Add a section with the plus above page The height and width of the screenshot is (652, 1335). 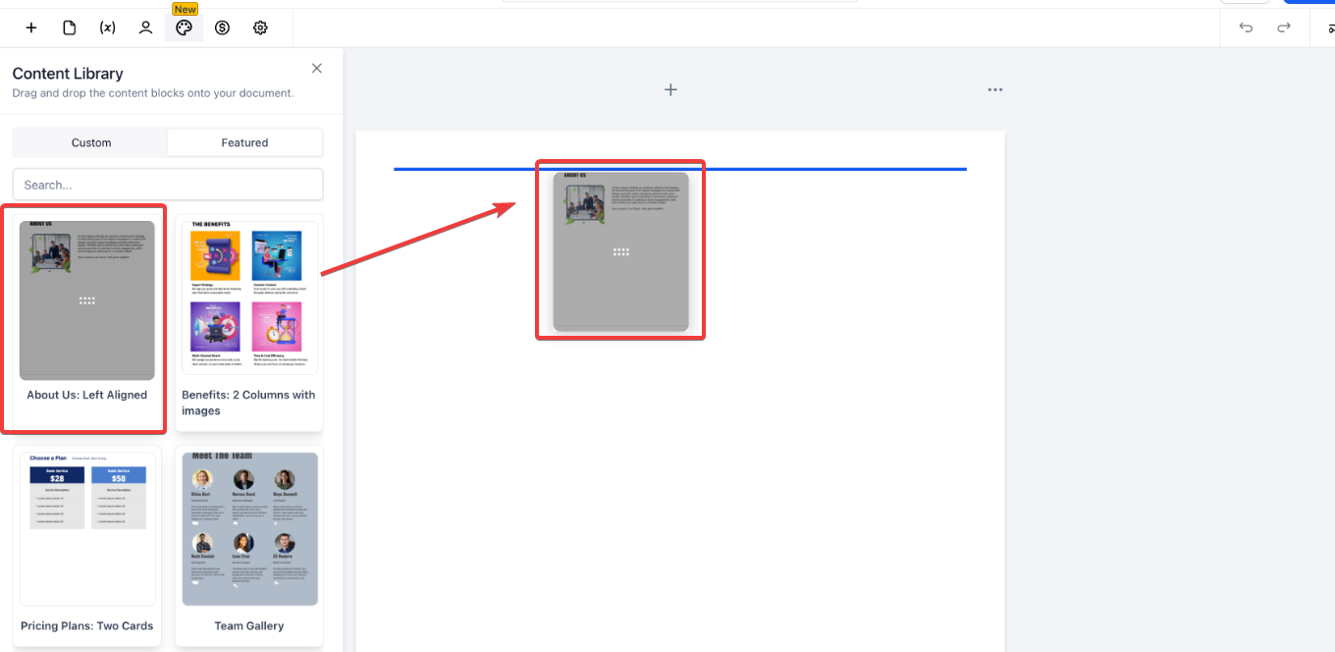coord(670,89)
